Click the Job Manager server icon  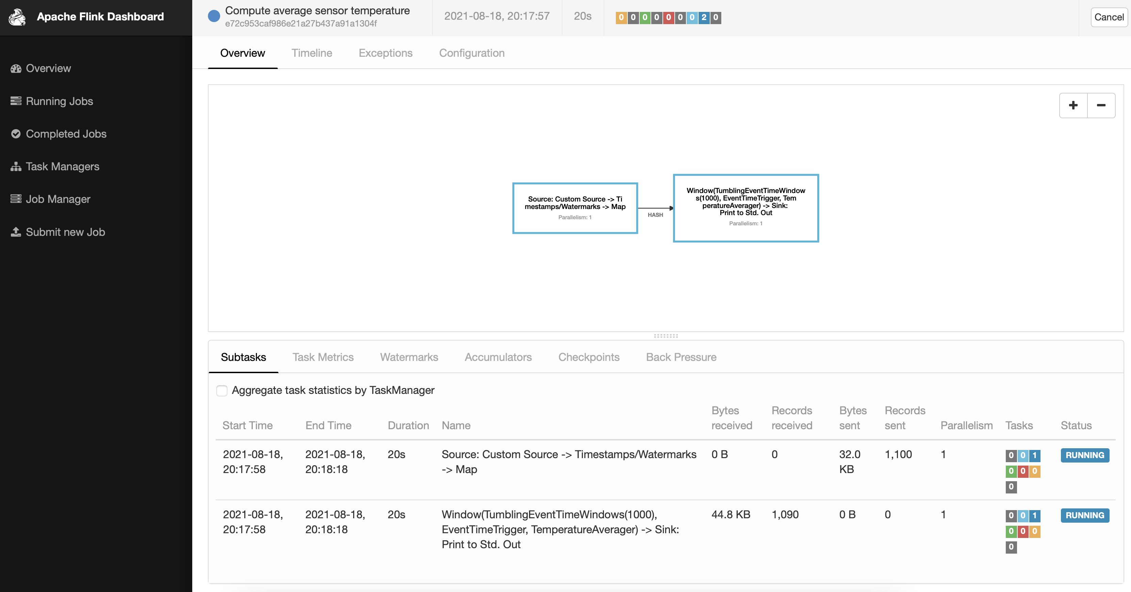(16, 199)
